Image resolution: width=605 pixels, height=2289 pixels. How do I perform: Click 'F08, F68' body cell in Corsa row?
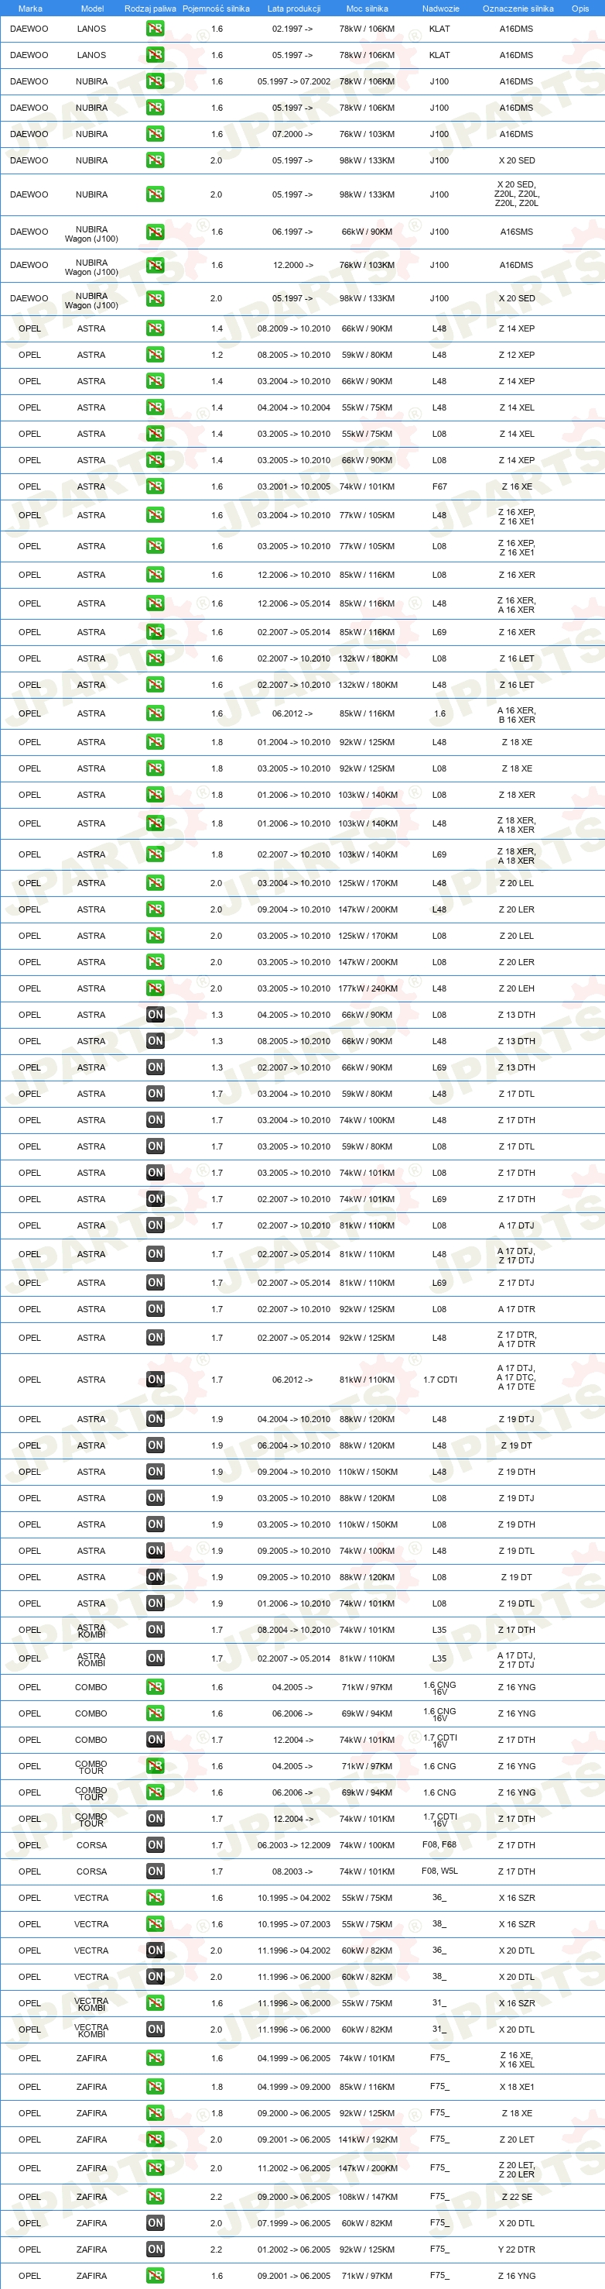click(x=439, y=1844)
